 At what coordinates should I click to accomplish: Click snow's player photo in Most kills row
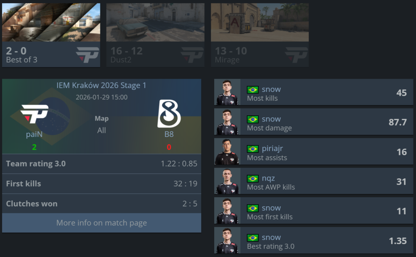[227, 92]
